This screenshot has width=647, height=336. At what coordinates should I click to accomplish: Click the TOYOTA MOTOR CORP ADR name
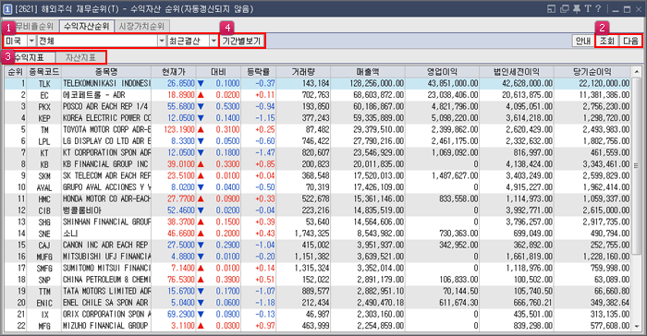tap(106, 129)
